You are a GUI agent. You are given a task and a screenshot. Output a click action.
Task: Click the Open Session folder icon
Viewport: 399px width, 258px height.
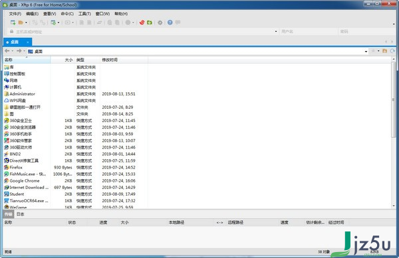point(21,23)
